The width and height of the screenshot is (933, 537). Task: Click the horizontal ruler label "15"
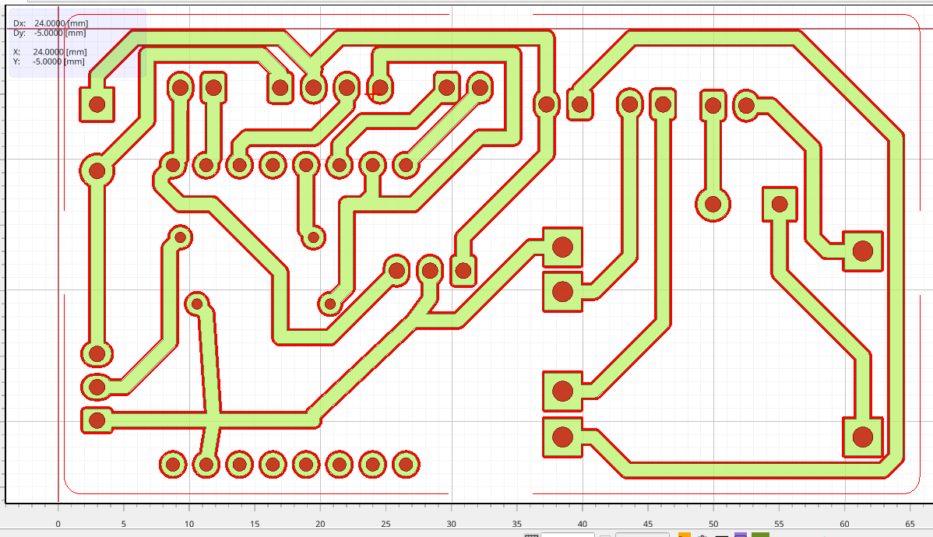pyautogui.click(x=255, y=524)
